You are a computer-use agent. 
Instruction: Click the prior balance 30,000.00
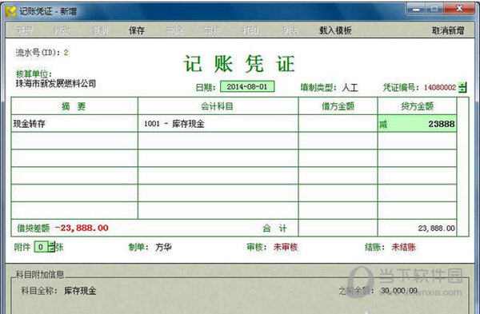click(x=399, y=291)
